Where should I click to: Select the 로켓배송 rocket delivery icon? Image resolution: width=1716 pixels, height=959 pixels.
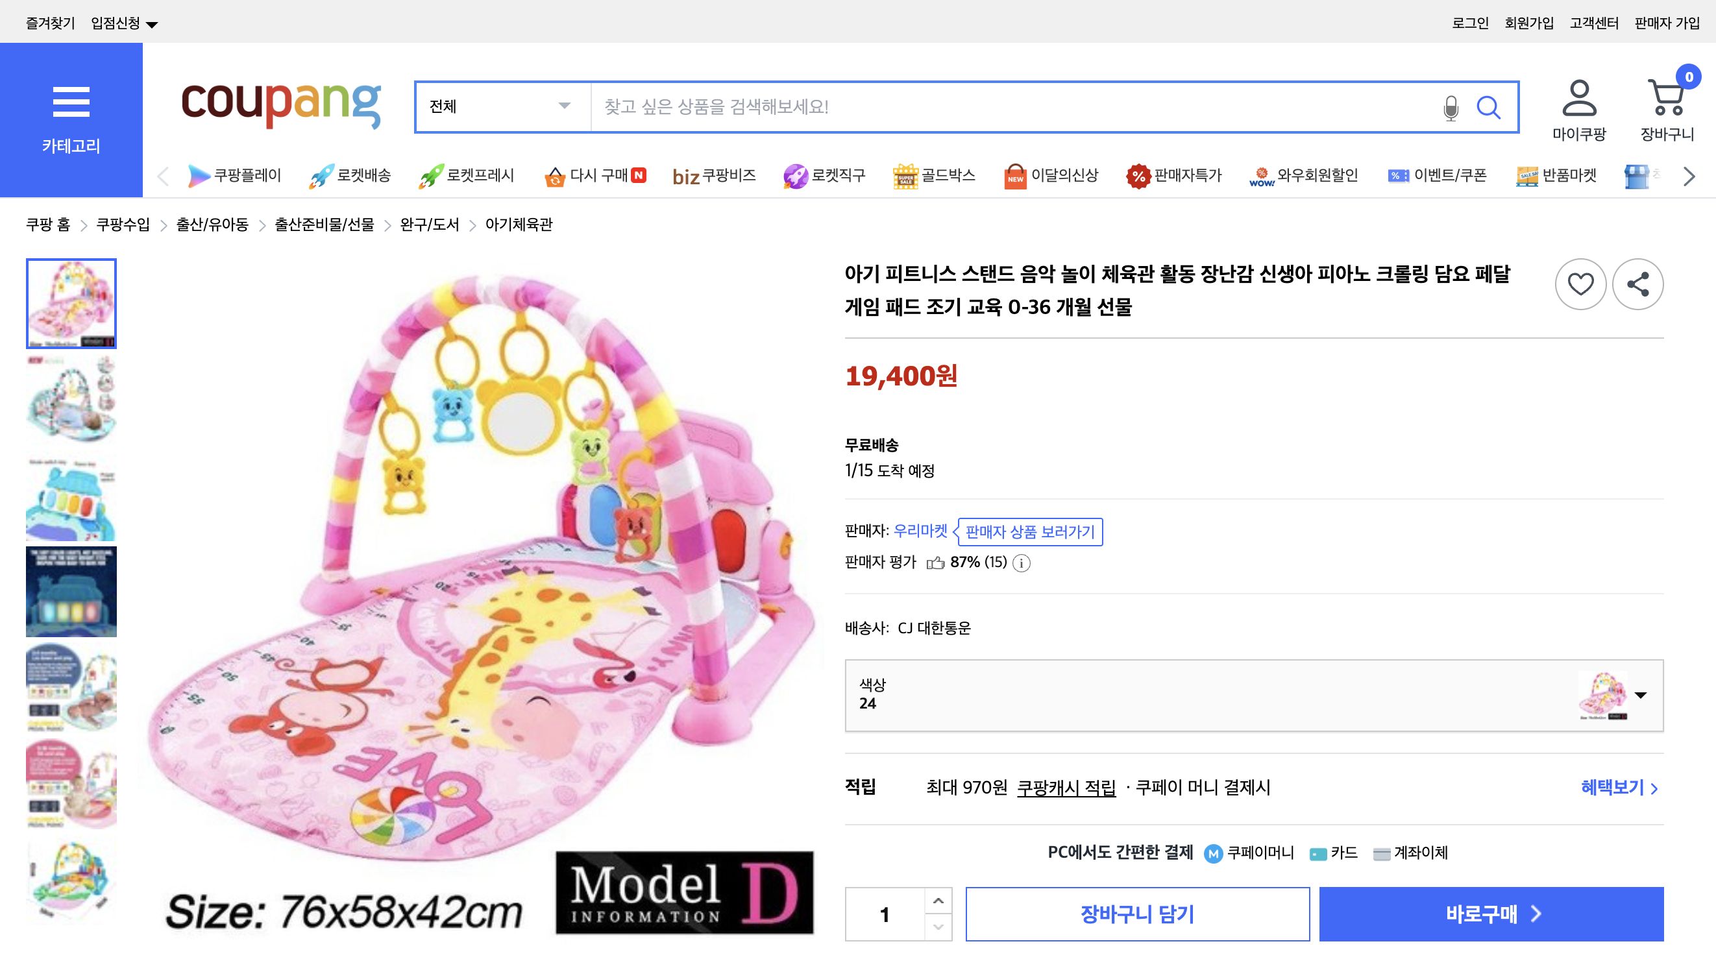(320, 175)
